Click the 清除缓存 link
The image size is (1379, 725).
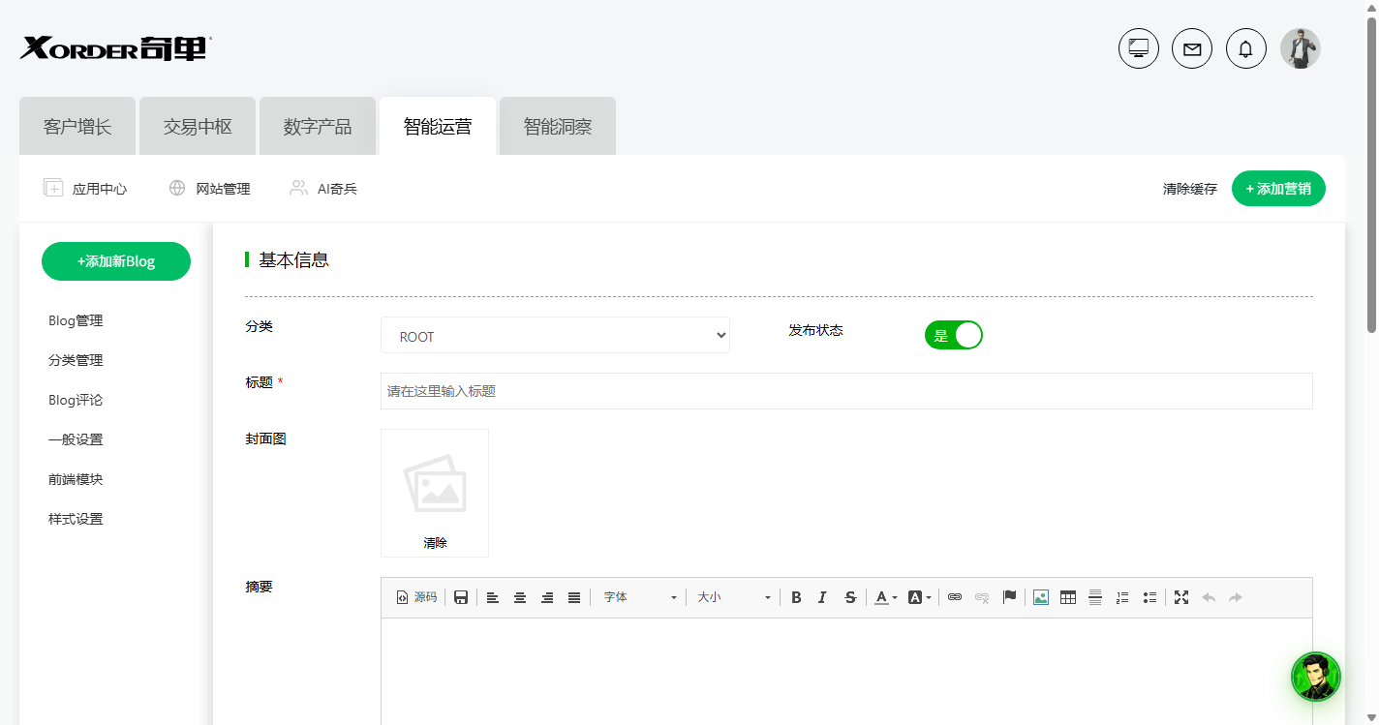pyautogui.click(x=1190, y=189)
